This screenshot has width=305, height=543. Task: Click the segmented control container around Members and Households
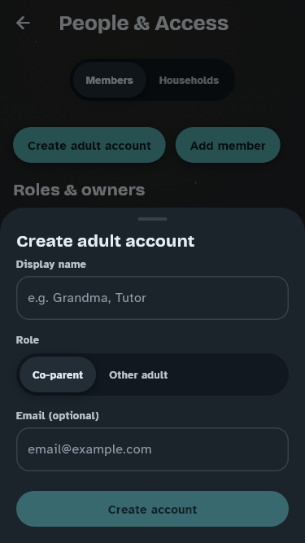(x=153, y=80)
